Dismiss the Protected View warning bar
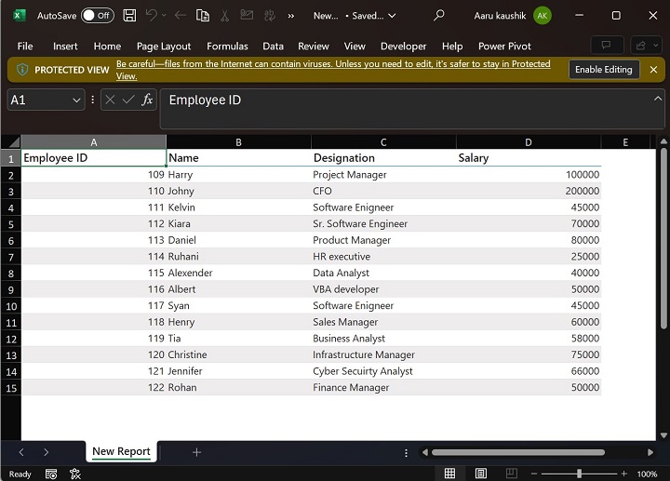This screenshot has width=670, height=481. (x=653, y=70)
